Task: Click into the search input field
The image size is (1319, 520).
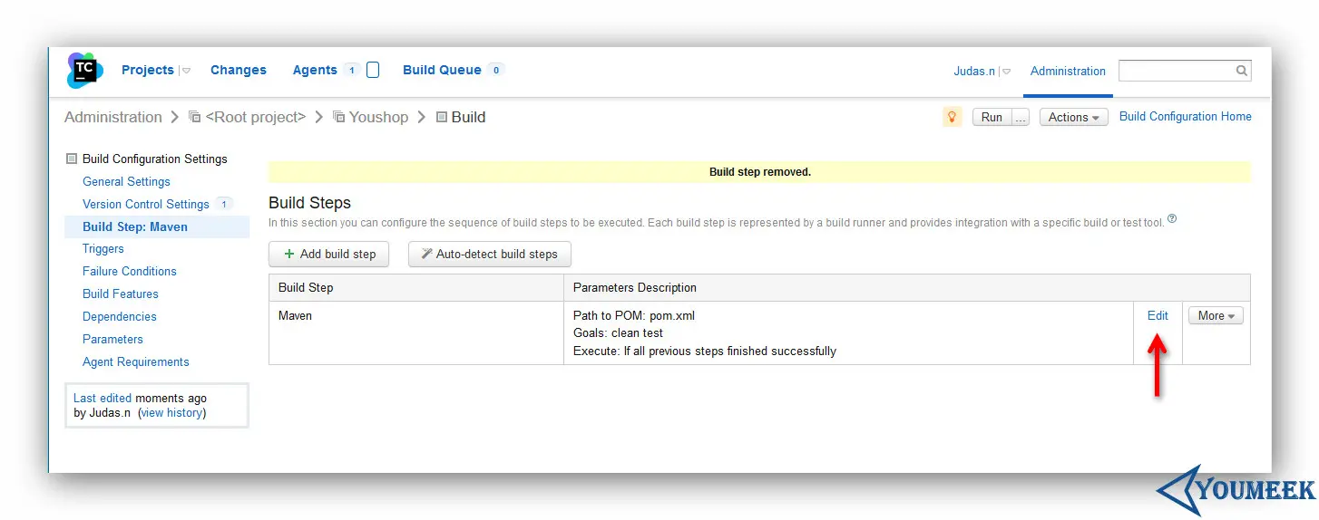Action: (1176, 71)
